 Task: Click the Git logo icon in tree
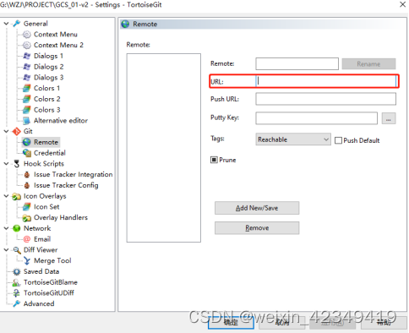click(x=17, y=131)
